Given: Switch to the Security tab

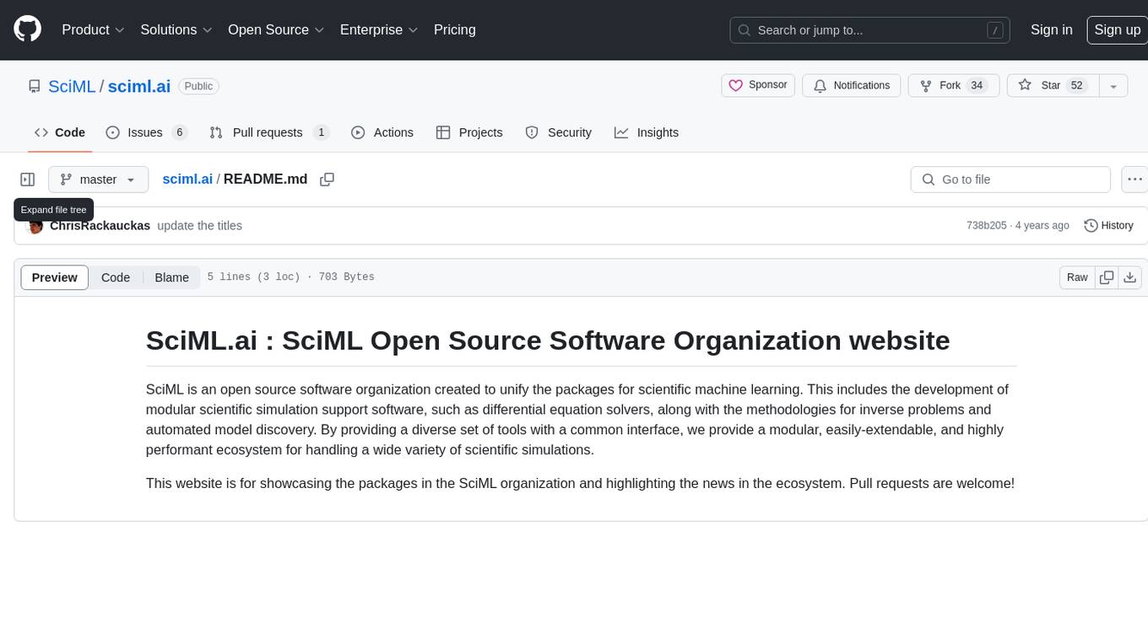Looking at the screenshot, I should click(x=559, y=132).
